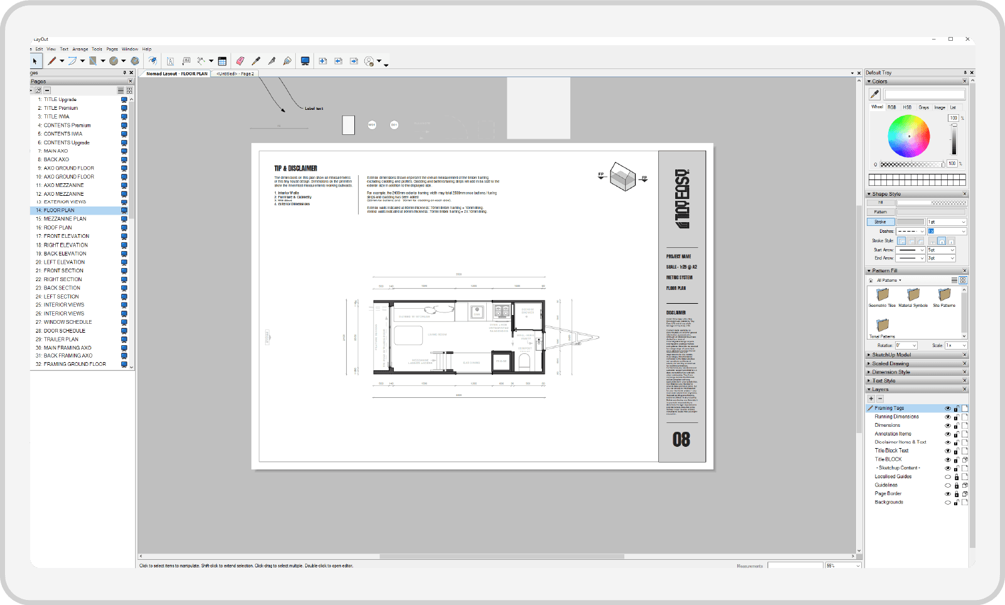Go to previous page toolbar icon
The width and height of the screenshot is (1005, 605).
point(339,61)
